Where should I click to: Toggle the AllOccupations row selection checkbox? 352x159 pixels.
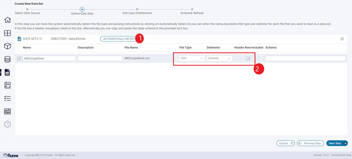pyautogui.click(x=19, y=59)
